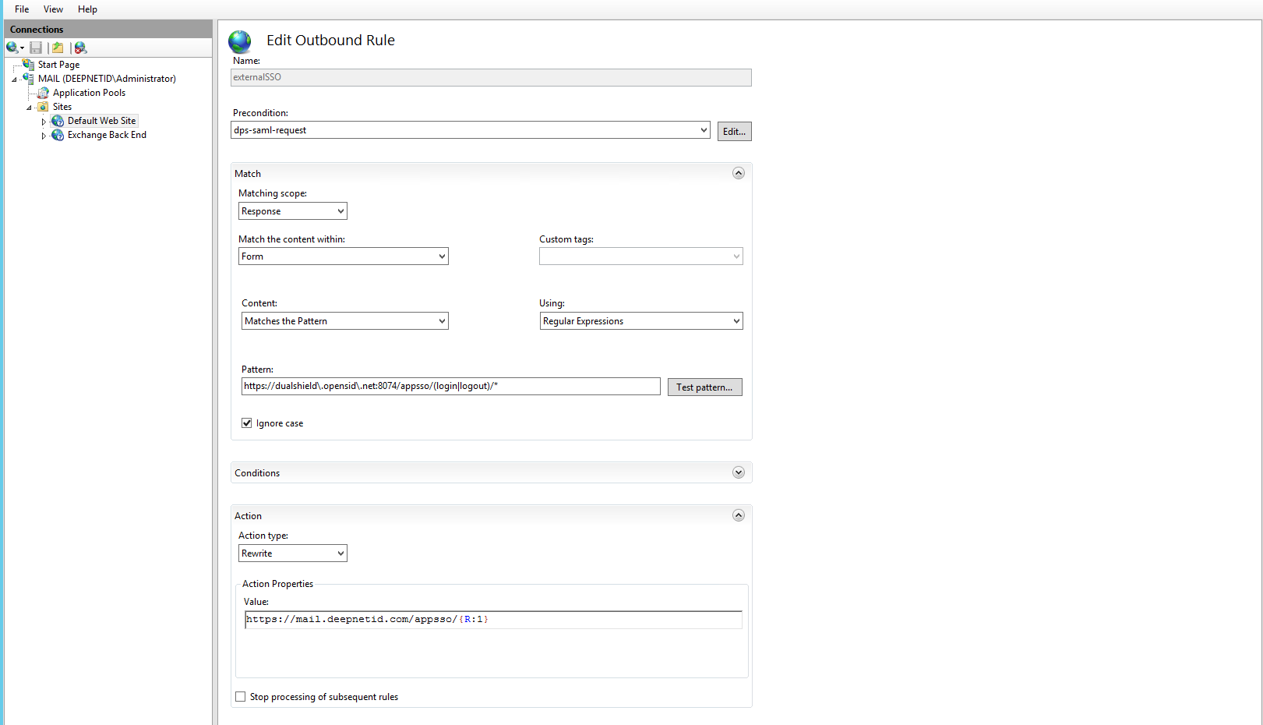
Task: Open Application Pools node icon
Action: tap(44, 93)
